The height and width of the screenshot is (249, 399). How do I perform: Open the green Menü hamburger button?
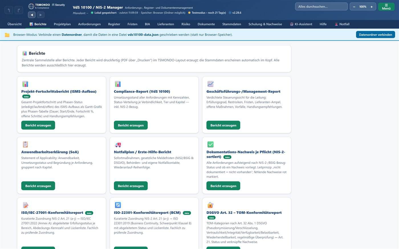pyautogui.click(x=386, y=7)
